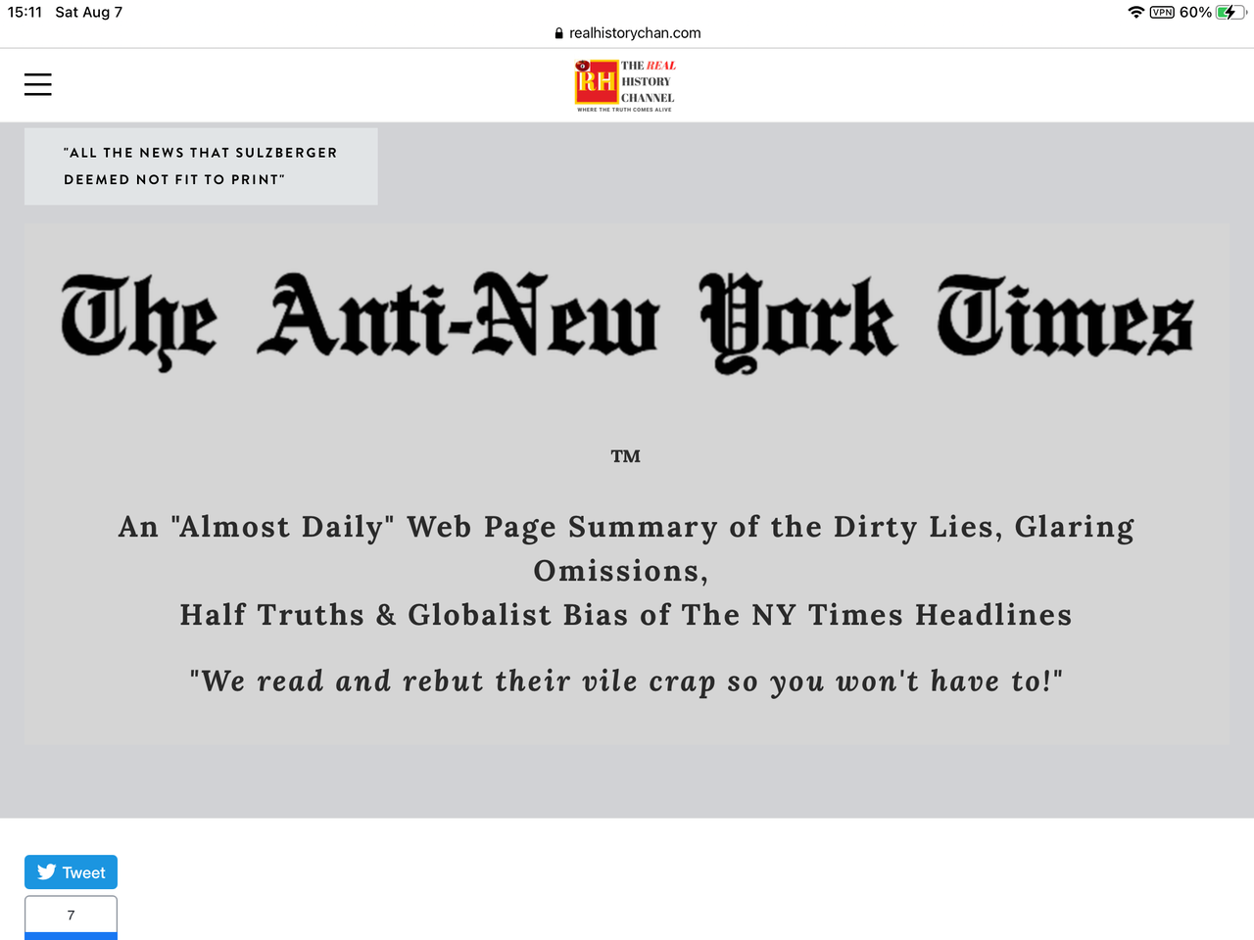The height and width of the screenshot is (940, 1254).
Task: Tap the 15:11 clock in status bar
Action: tap(24, 12)
